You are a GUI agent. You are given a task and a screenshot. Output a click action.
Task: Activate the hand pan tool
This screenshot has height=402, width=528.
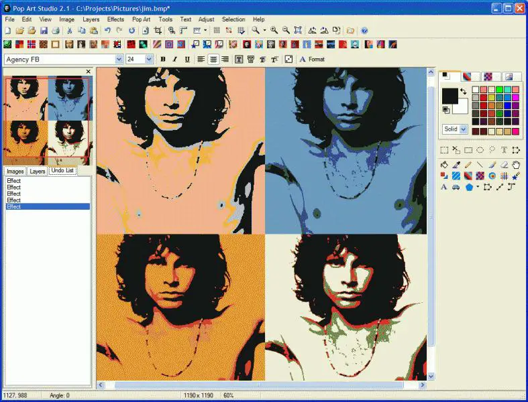click(x=516, y=165)
